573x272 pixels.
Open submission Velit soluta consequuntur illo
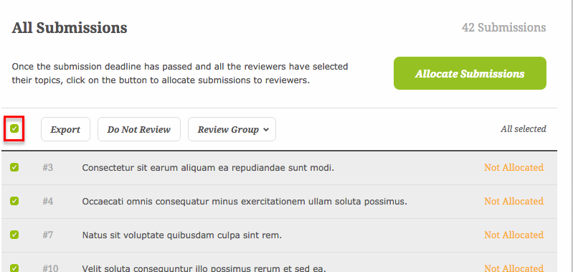pos(204,268)
